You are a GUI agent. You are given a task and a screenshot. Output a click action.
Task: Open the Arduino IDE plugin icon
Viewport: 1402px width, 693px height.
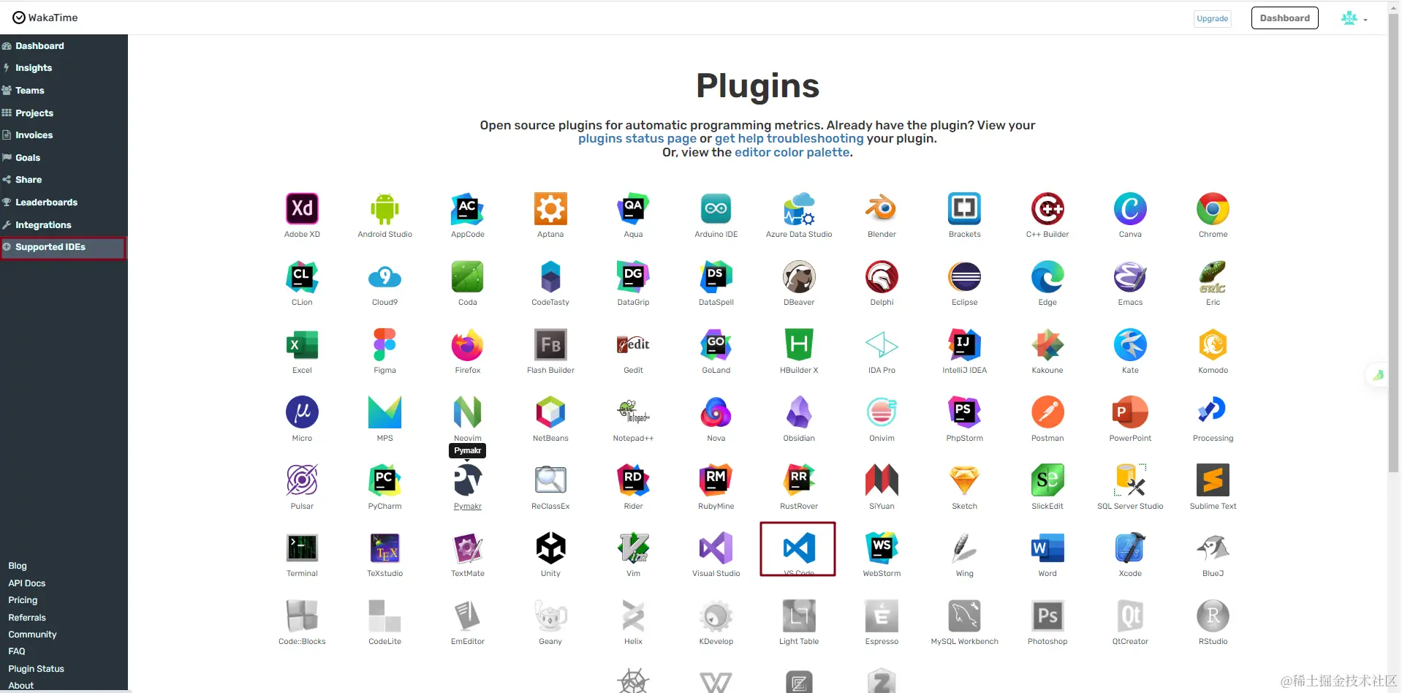click(x=716, y=209)
